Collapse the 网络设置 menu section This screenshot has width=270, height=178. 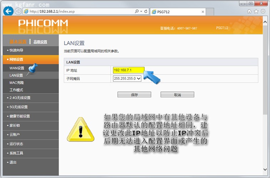pyautogui.click(x=31, y=60)
